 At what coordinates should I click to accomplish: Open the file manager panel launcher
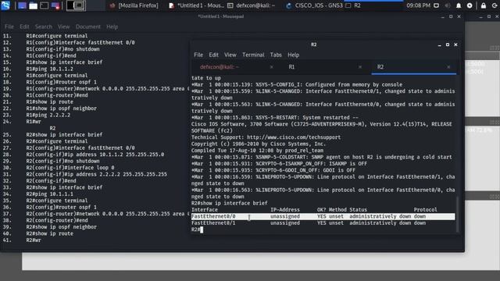click(33, 5)
